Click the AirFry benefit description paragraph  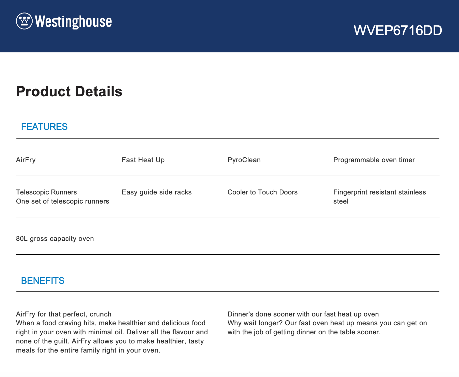point(112,337)
